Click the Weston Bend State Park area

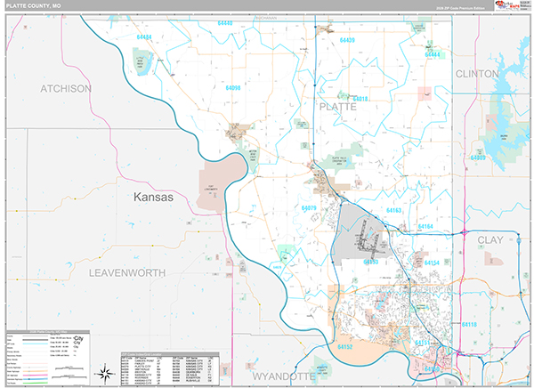click(x=252, y=158)
